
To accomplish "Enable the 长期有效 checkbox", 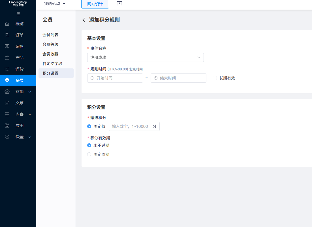I will coord(215,78).
